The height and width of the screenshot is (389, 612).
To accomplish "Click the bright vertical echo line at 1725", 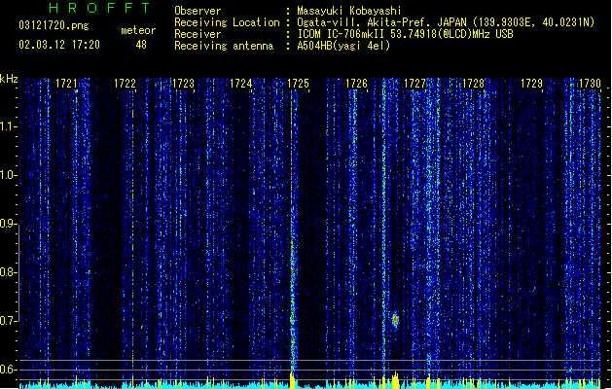I will click(292, 230).
